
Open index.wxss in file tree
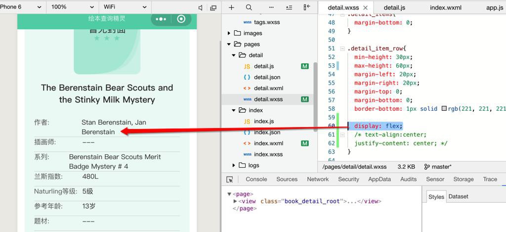268,154
